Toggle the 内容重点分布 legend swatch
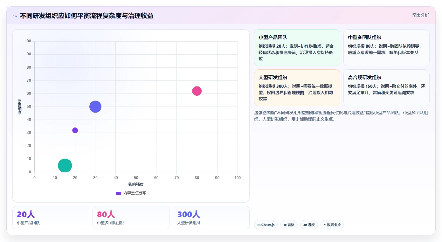The width and height of the screenshot is (442, 242). coord(119,193)
